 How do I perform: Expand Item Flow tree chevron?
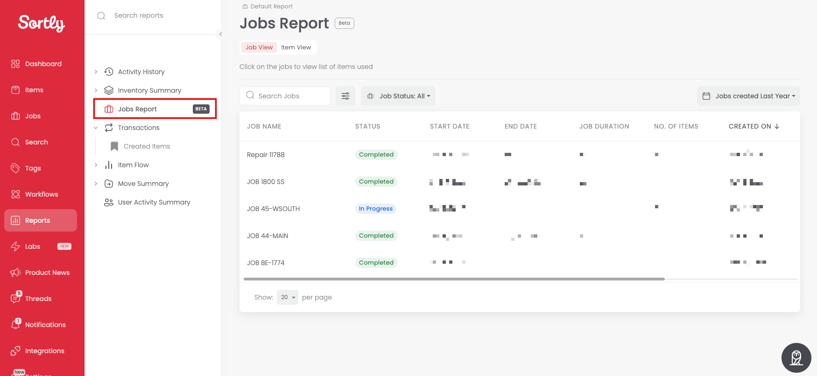(96, 165)
